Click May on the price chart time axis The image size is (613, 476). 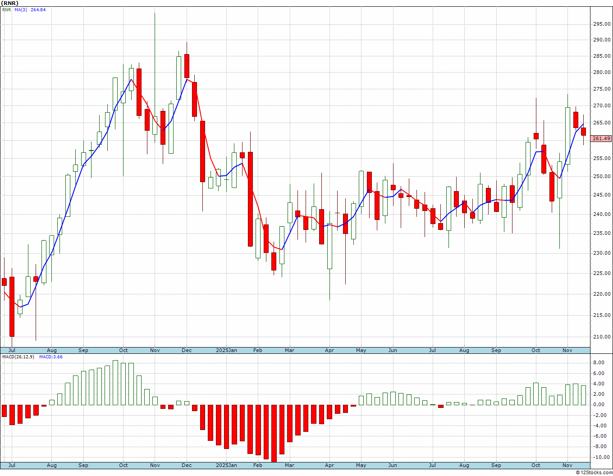click(361, 350)
